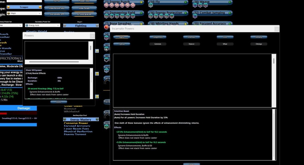This screenshot has width=304, height=165.
Task: Click the red enhancement icon under Bone Smasher
Action: pos(106,27)
